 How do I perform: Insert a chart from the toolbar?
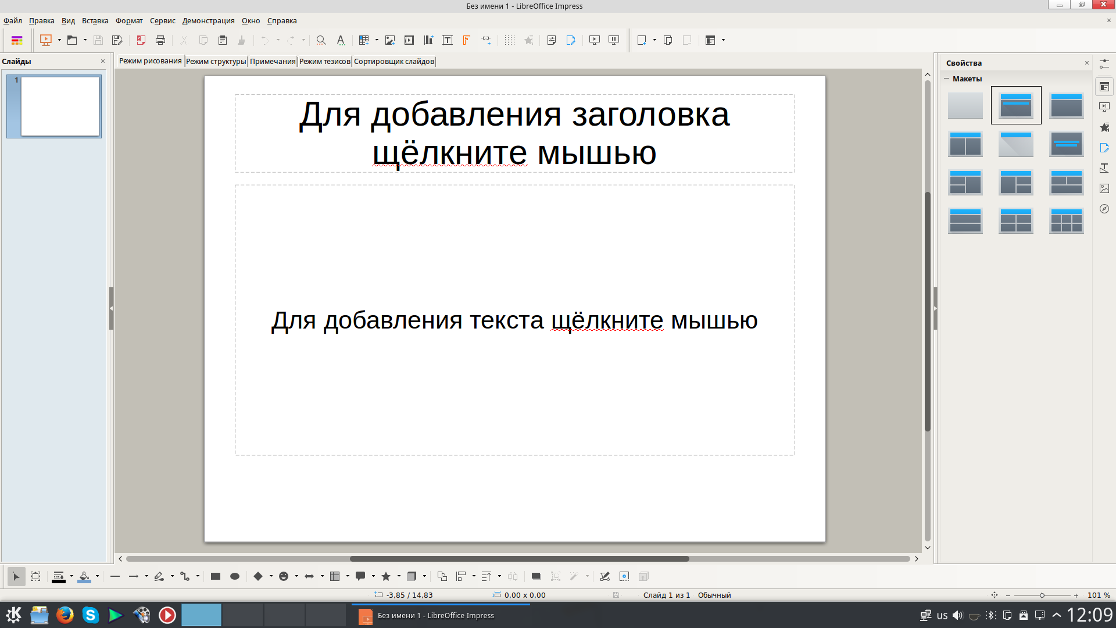(x=428, y=40)
